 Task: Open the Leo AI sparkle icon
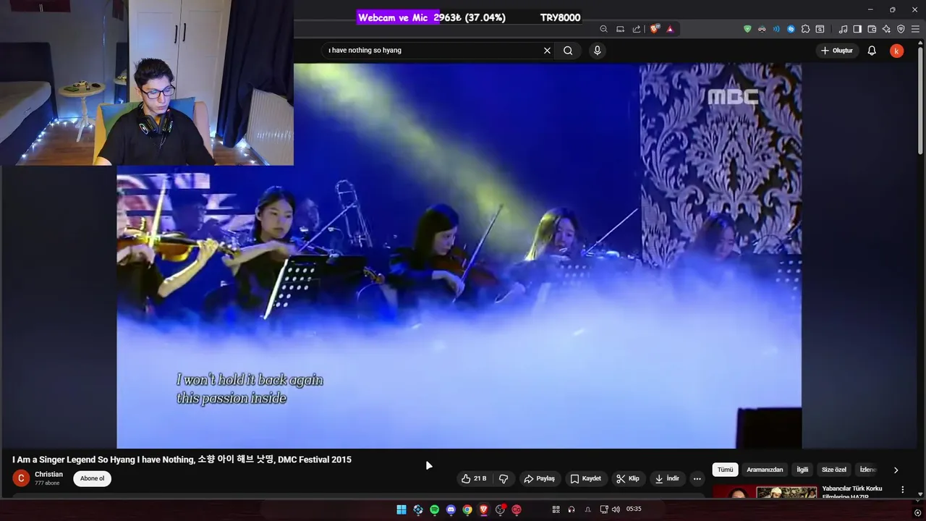coord(886,29)
